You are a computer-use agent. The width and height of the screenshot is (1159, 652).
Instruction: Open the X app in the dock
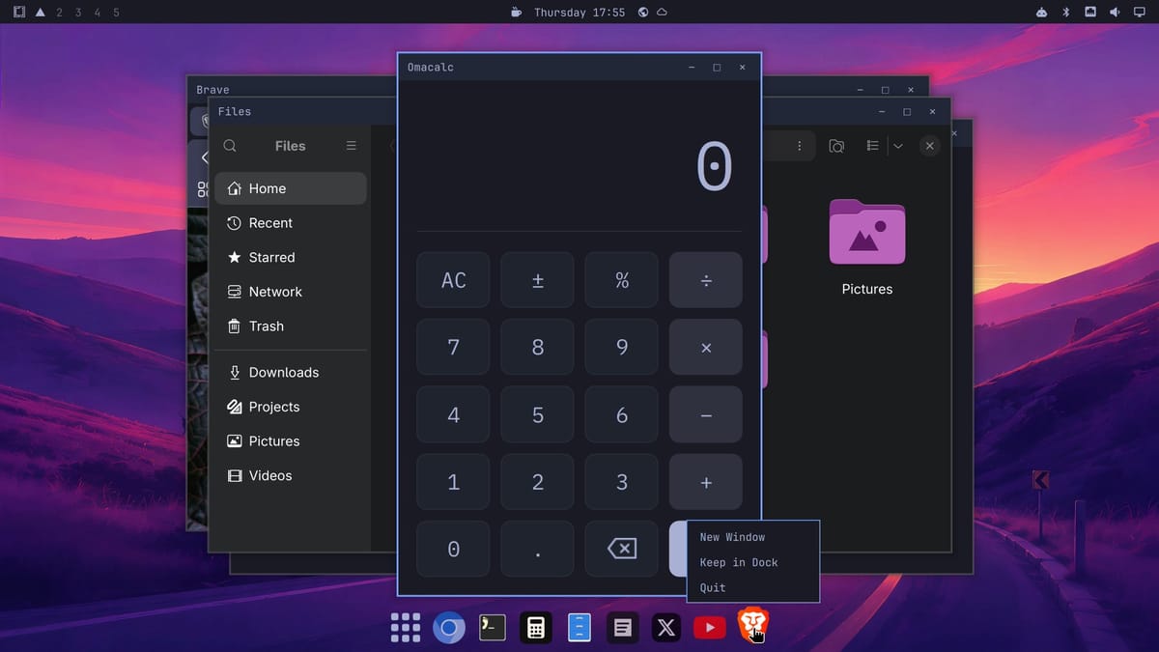tap(666, 628)
